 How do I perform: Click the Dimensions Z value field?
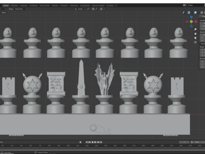(x=202, y=67)
